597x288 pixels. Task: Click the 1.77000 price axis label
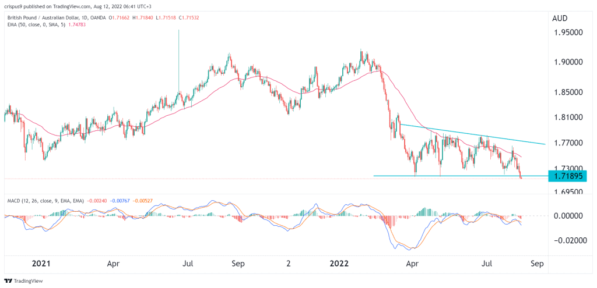[x=569, y=143]
